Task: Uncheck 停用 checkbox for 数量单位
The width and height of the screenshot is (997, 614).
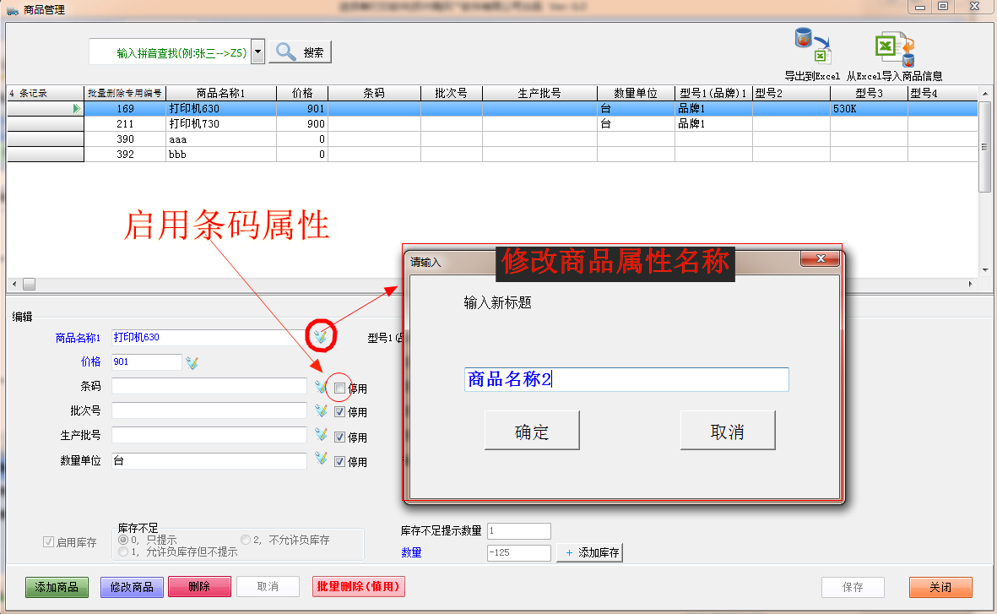Action: tap(339, 462)
